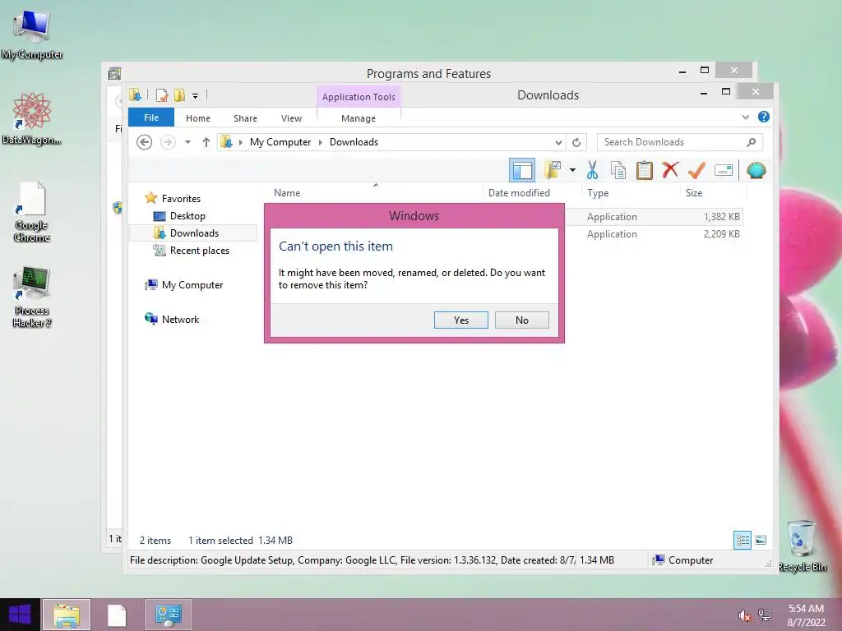Click the Control Panel taskbar icon

(x=168, y=615)
